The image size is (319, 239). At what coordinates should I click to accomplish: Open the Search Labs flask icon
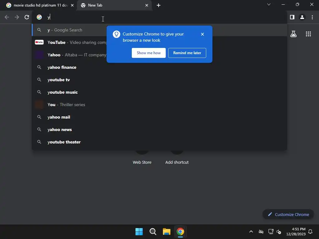coord(293,34)
